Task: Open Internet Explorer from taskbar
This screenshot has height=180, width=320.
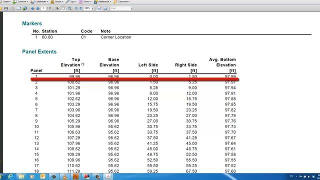Action: [10, 176]
